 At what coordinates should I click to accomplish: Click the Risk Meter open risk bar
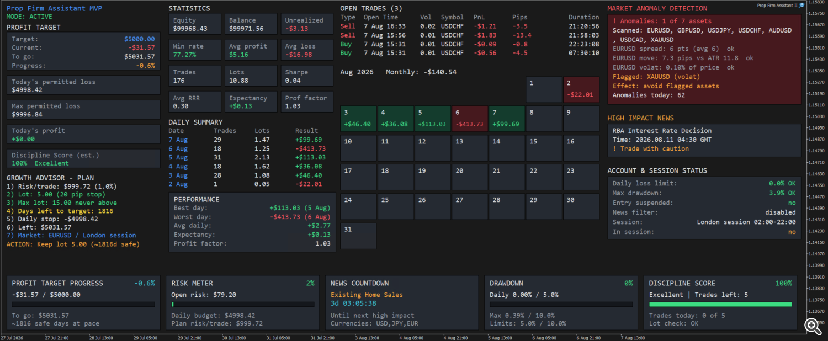pos(242,304)
